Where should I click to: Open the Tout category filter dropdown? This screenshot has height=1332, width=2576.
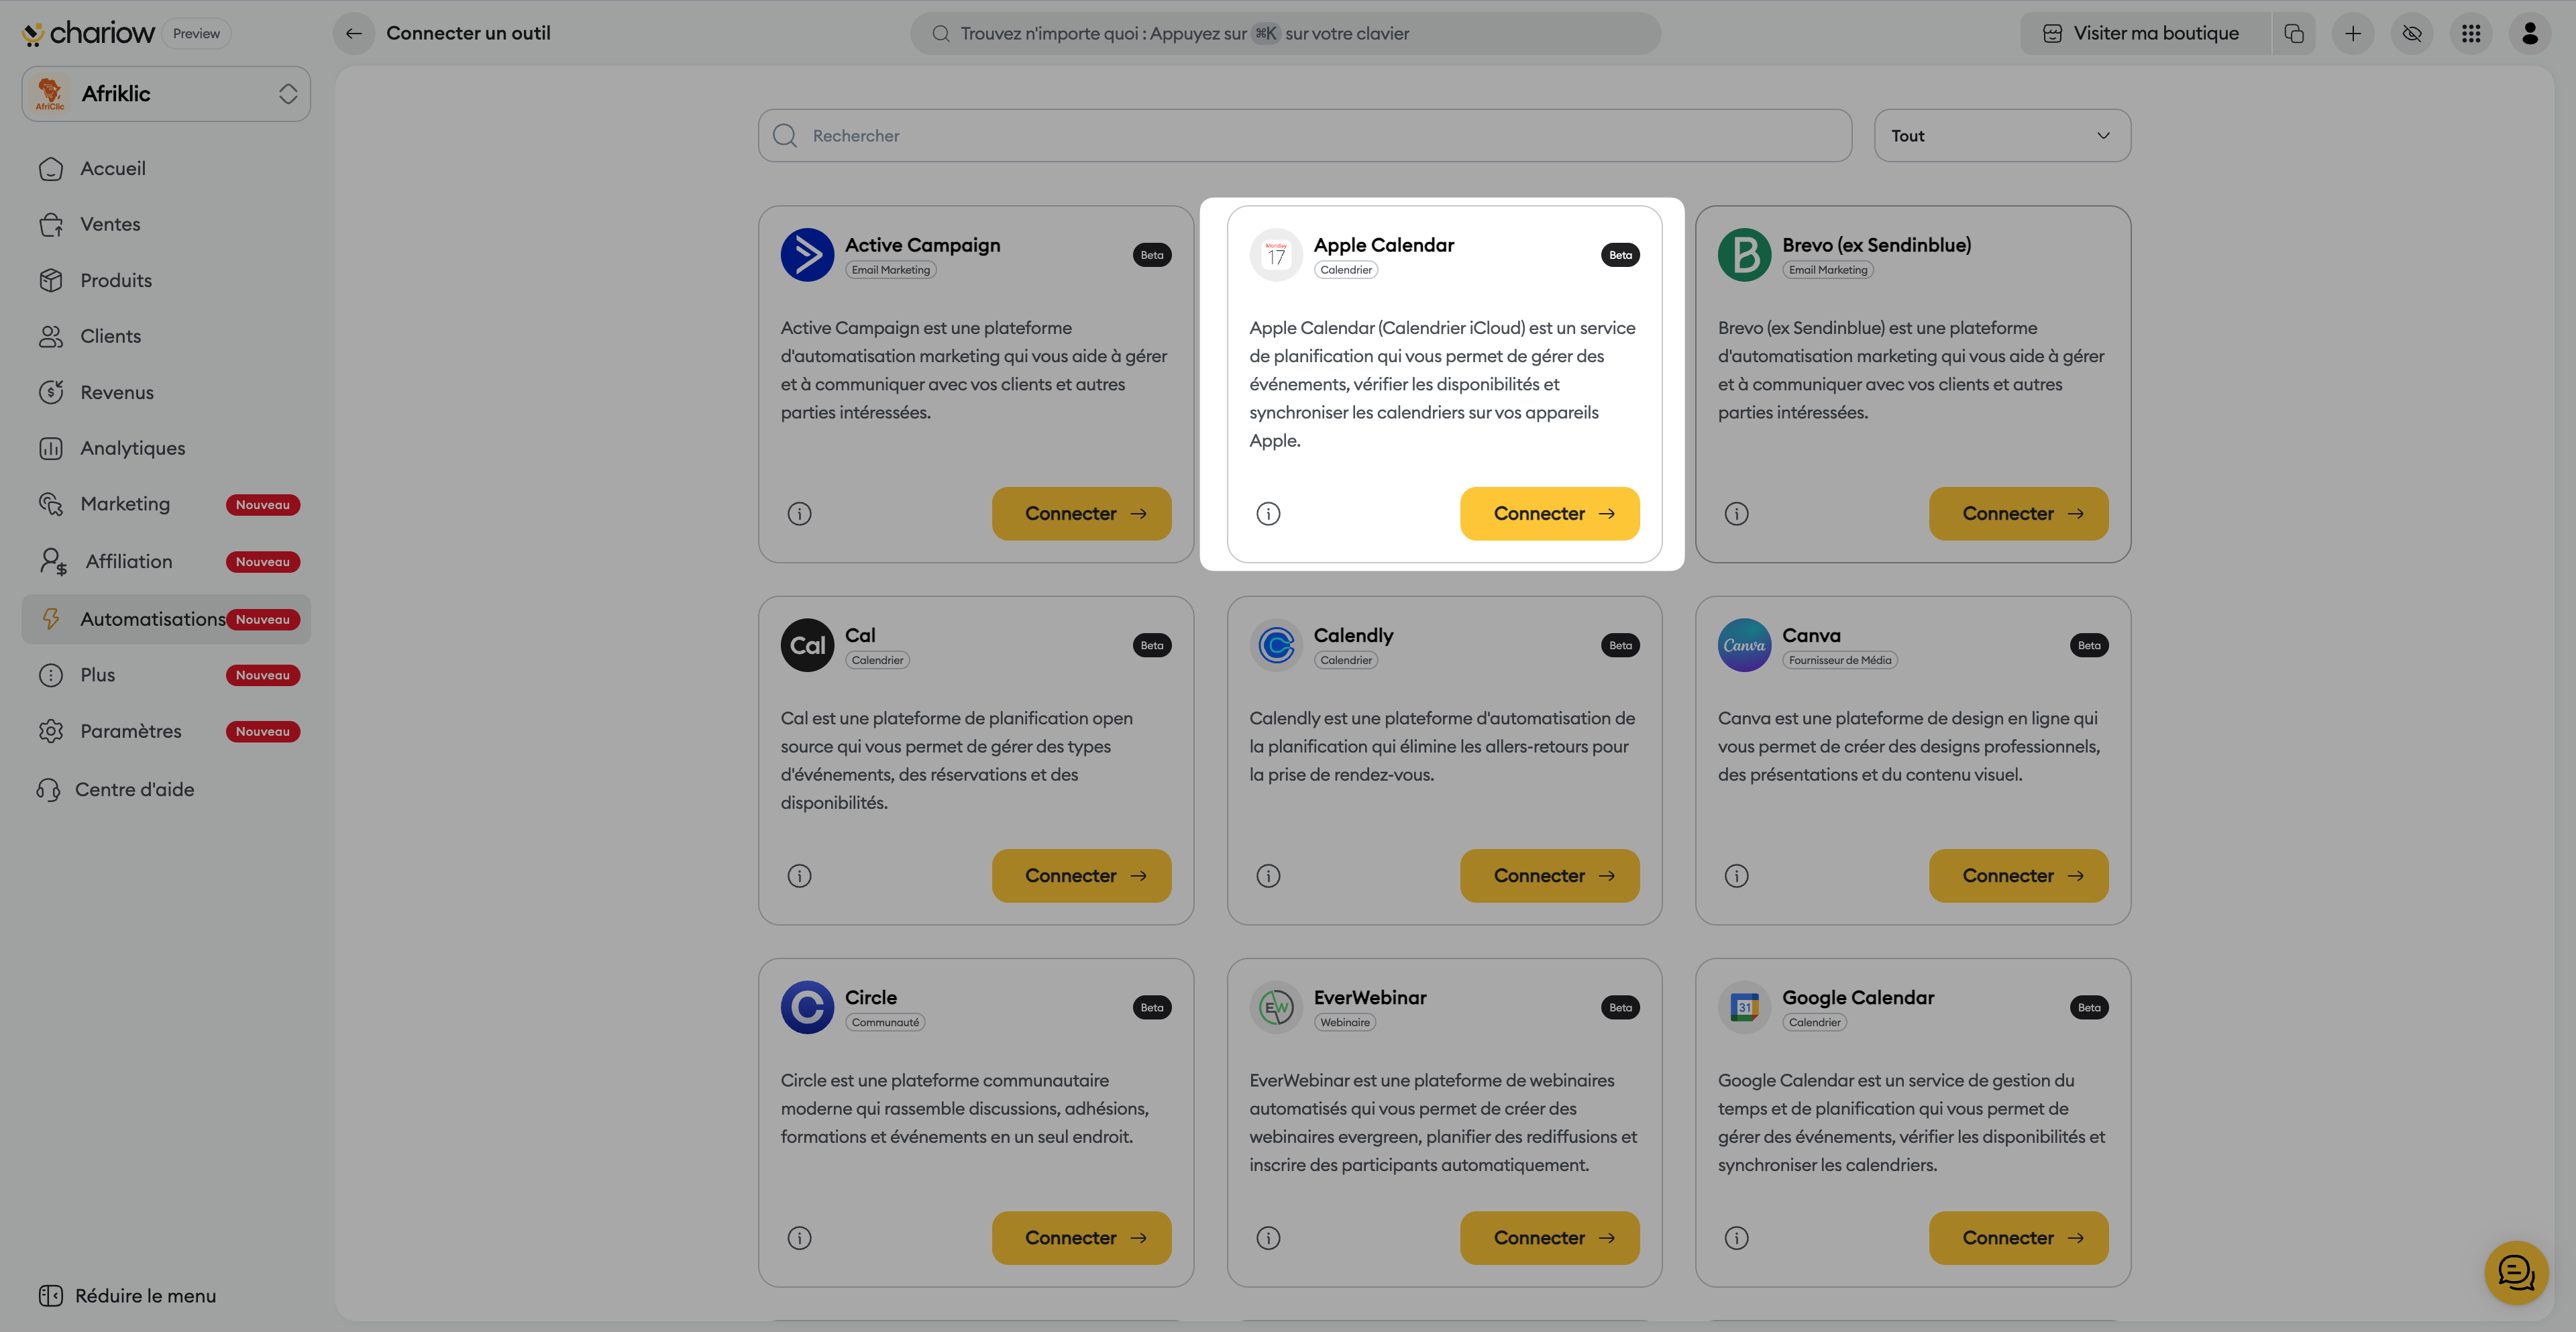coord(2002,136)
